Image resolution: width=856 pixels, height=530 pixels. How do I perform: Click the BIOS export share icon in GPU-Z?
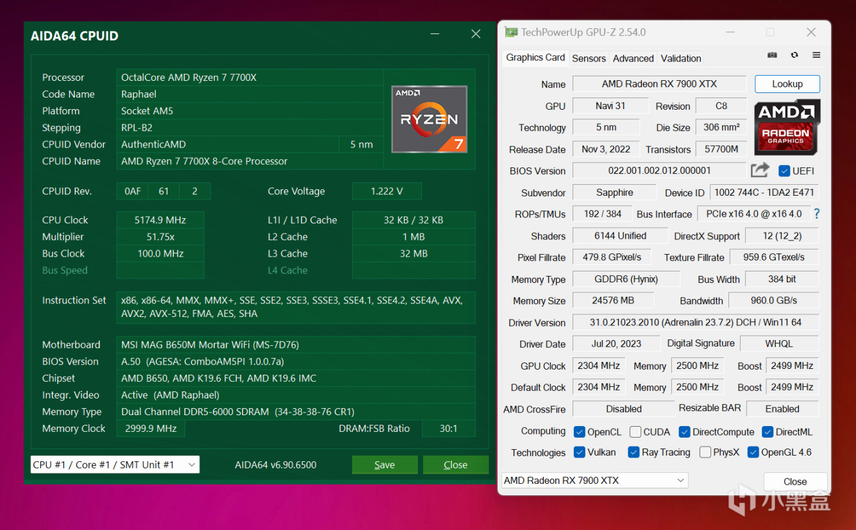pos(760,170)
